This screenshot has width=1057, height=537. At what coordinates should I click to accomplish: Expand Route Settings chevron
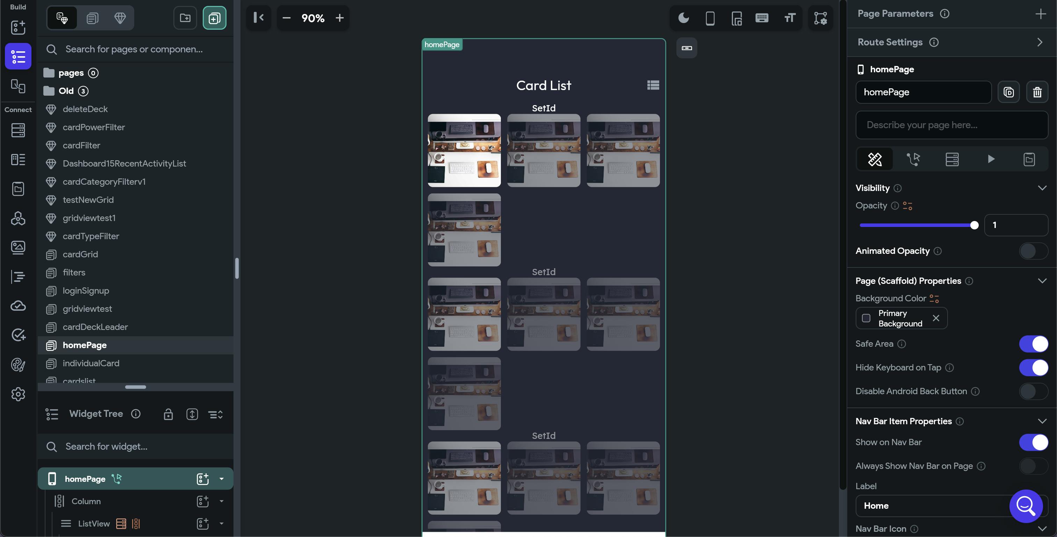tap(1040, 42)
